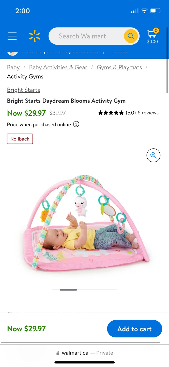
Task: Tap the fulfillment options banner under header
Action: (84, 52)
